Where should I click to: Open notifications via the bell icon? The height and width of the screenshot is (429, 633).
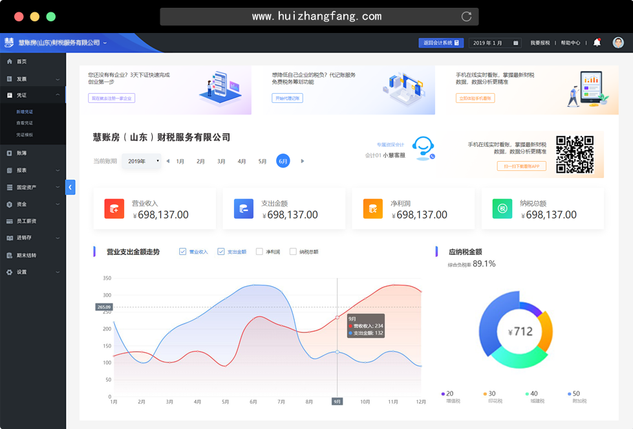(597, 43)
